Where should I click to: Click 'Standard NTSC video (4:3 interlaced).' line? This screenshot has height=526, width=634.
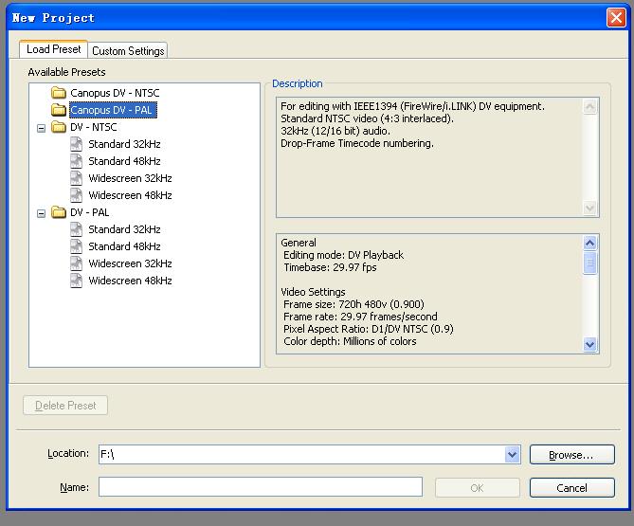(367, 118)
